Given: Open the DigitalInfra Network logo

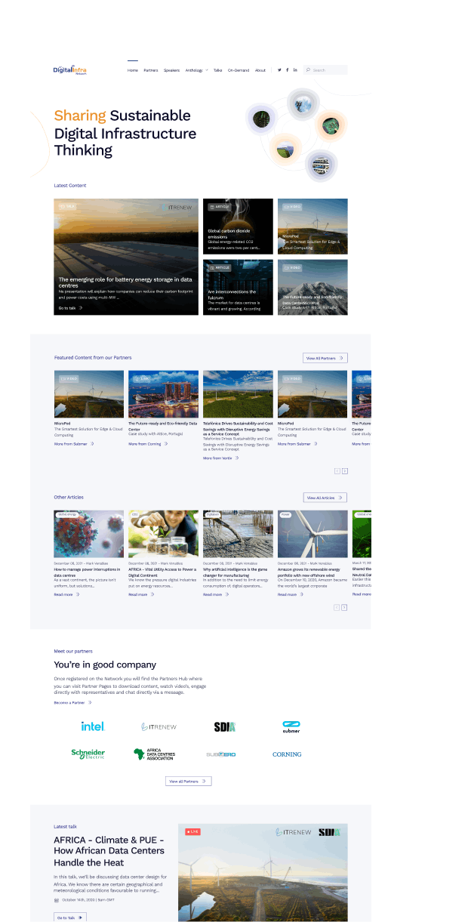Looking at the screenshot, I should (x=70, y=70).
